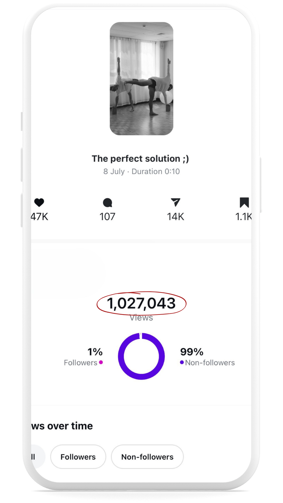Tap the comment bubble icon
283x503 pixels.
click(x=107, y=203)
